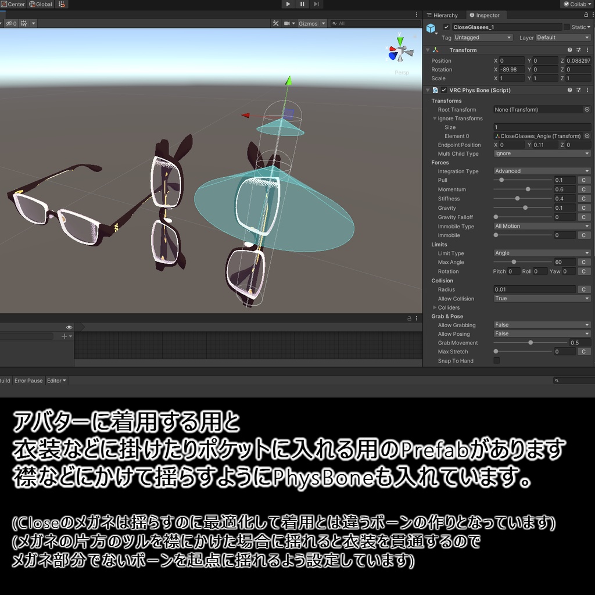Adjust the Stiffness slider

tap(522, 199)
